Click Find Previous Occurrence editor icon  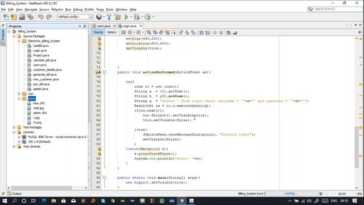(155, 32)
